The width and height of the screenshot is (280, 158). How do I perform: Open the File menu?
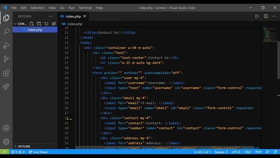point(14,8)
